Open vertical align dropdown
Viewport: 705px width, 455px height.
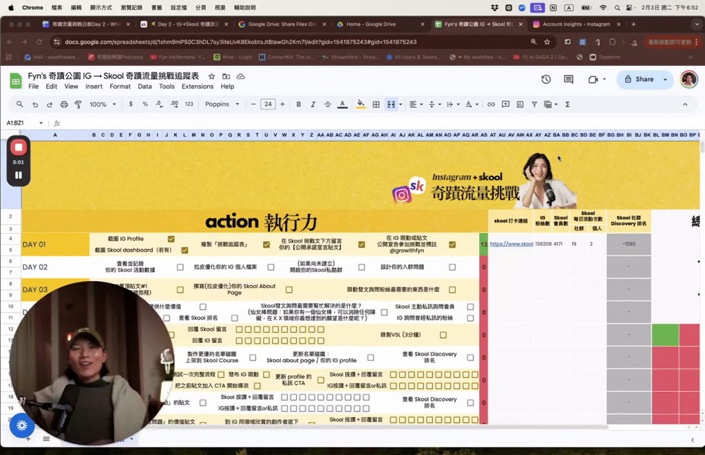pyautogui.click(x=435, y=104)
